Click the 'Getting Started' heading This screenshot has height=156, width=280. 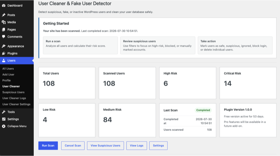[x=56, y=23]
